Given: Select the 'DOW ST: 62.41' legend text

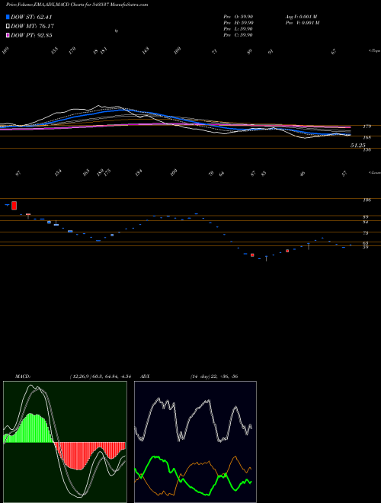Looking at the screenshot, I should click(x=31, y=17).
